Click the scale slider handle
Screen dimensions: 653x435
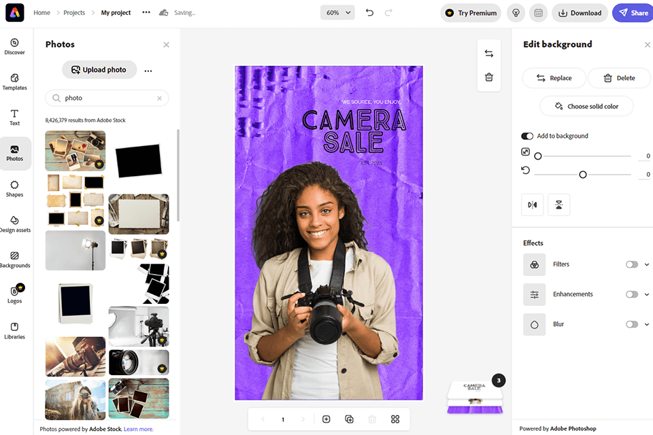[x=538, y=156]
